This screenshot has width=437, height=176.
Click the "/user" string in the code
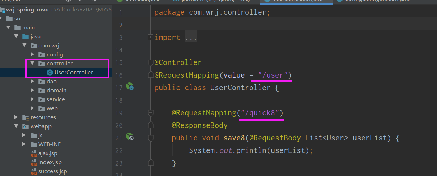[273, 75]
